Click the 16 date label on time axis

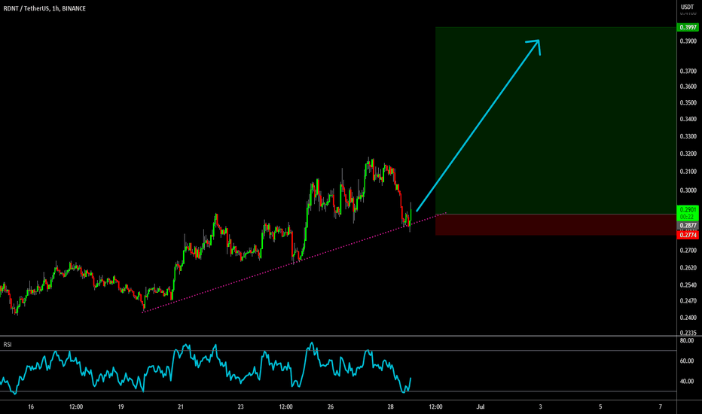click(x=31, y=406)
